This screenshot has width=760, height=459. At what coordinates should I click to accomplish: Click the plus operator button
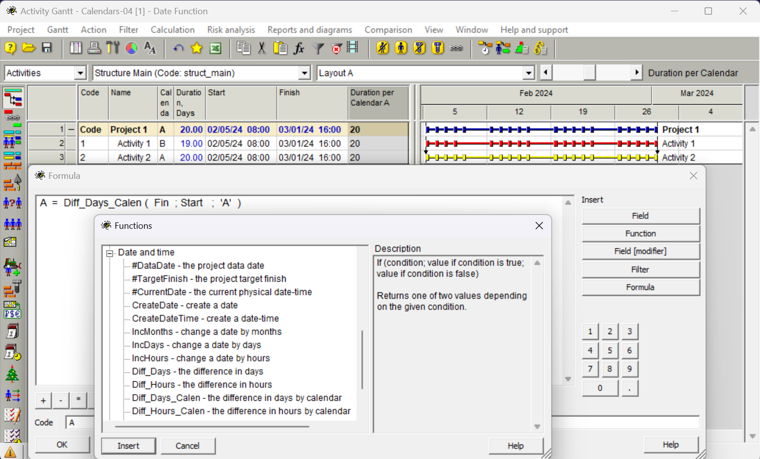[x=43, y=401]
